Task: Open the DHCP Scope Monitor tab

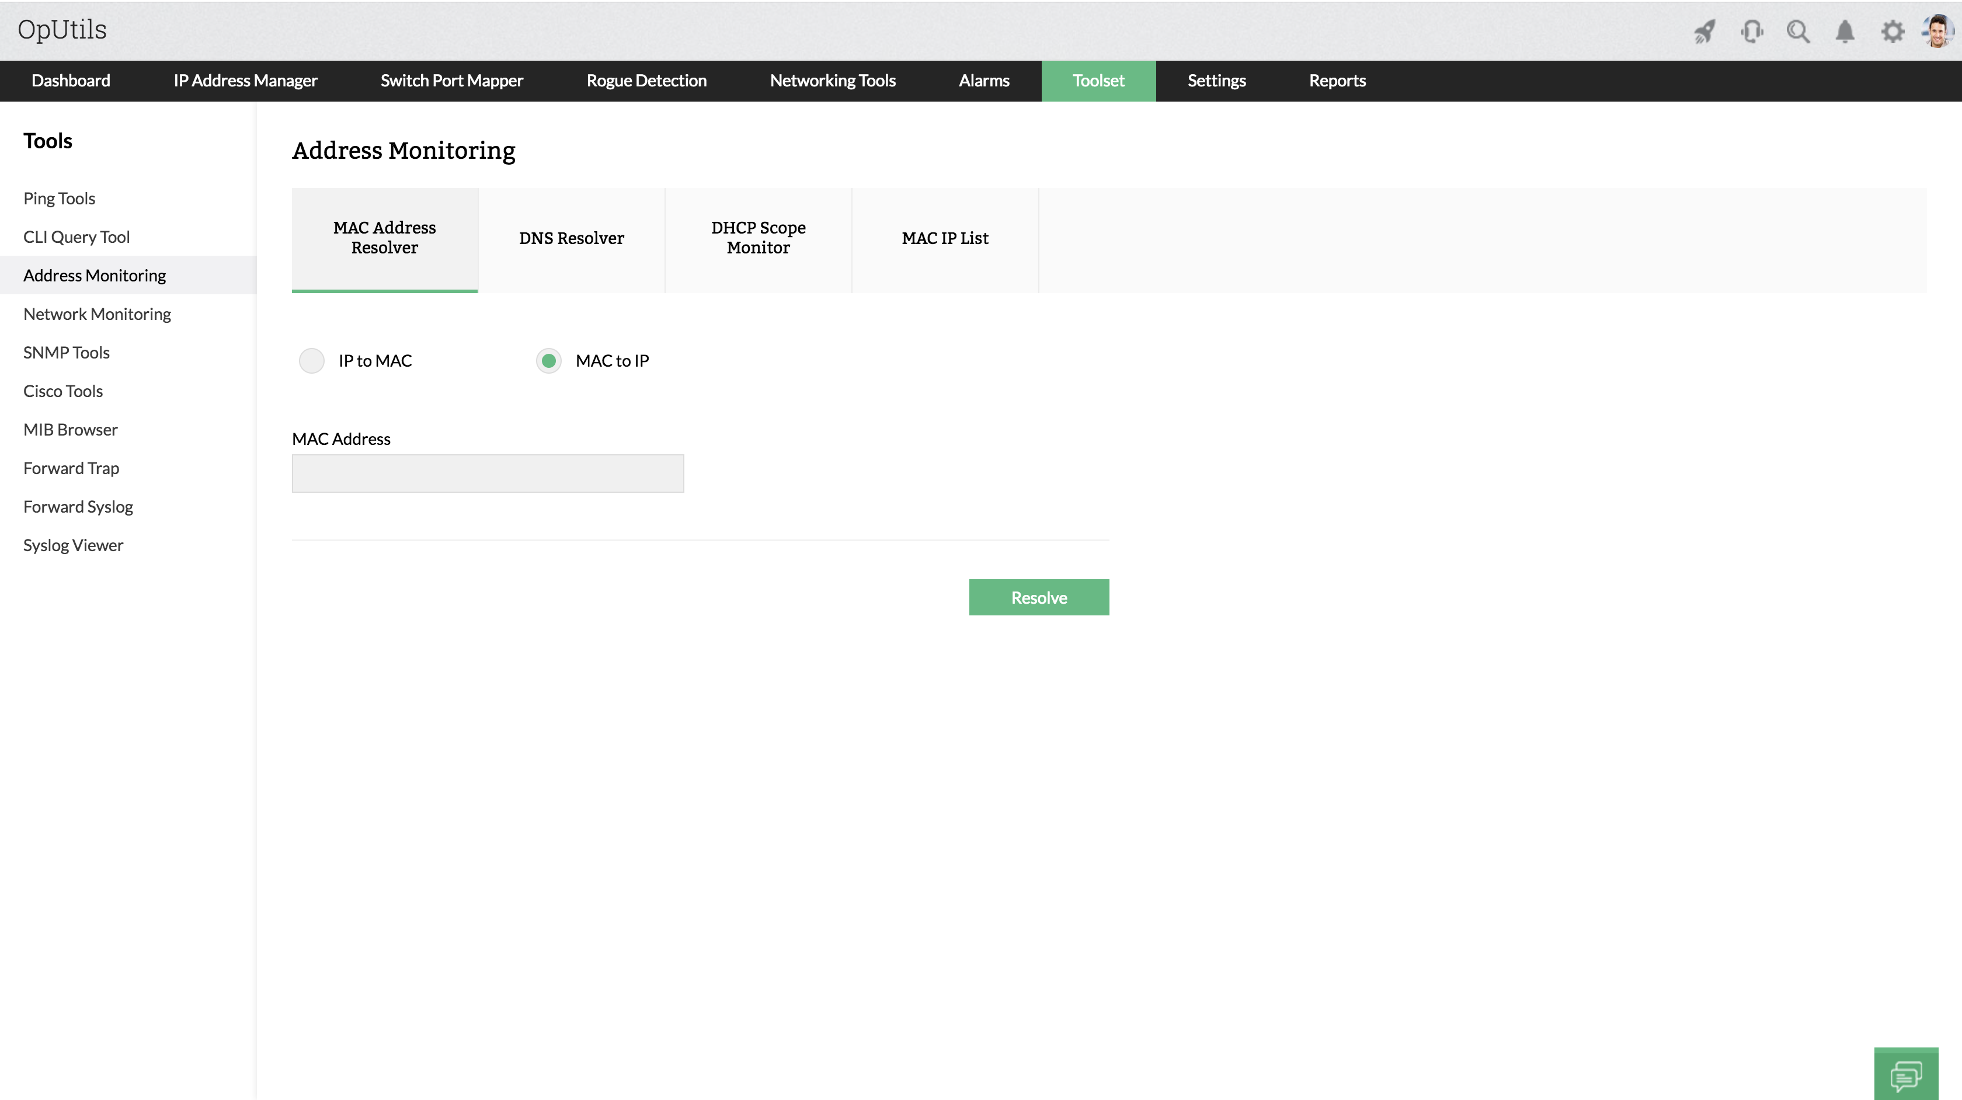Action: pos(758,238)
